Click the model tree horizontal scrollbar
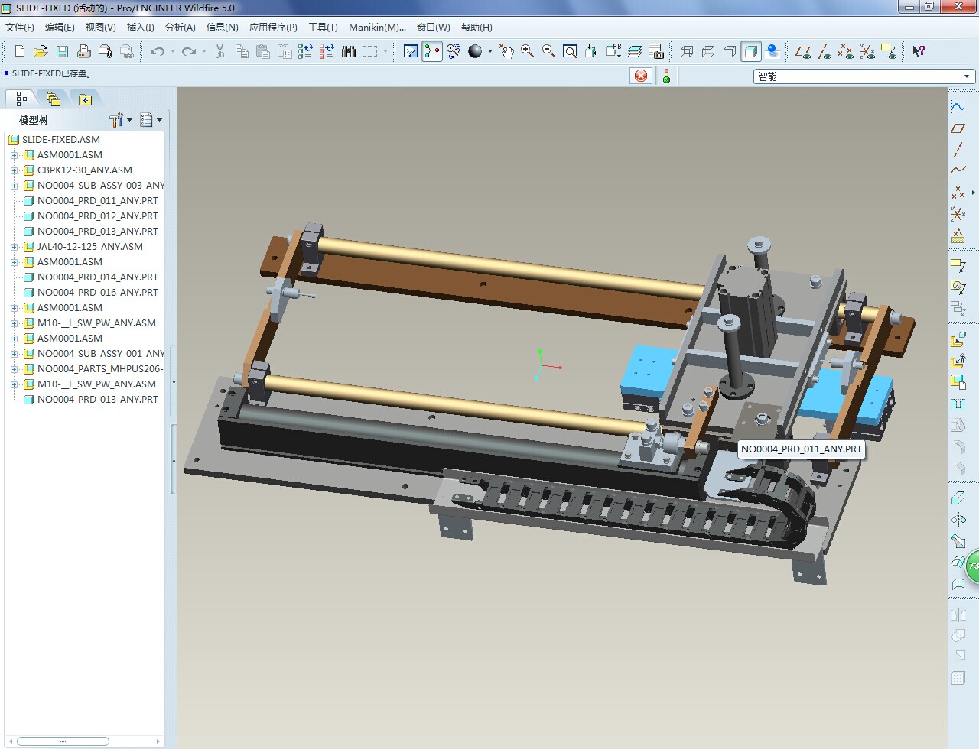This screenshot has width=979, height=749. (x=63, y=741)
